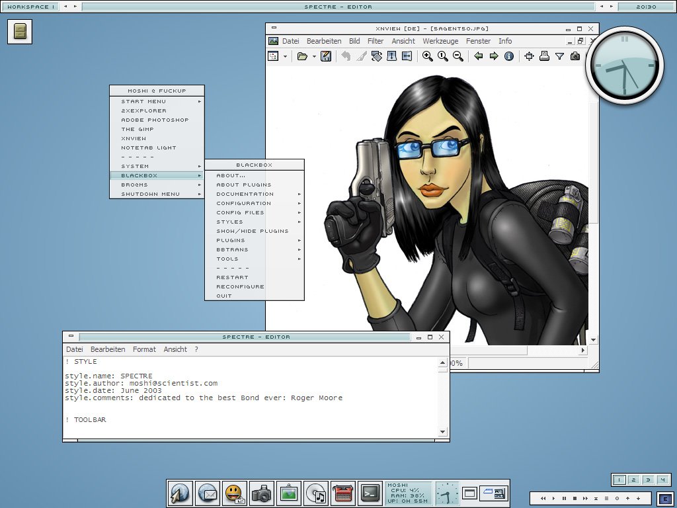Click the window icon in the dock
This screenshot has width=677, height=508.
click(469, 493)
